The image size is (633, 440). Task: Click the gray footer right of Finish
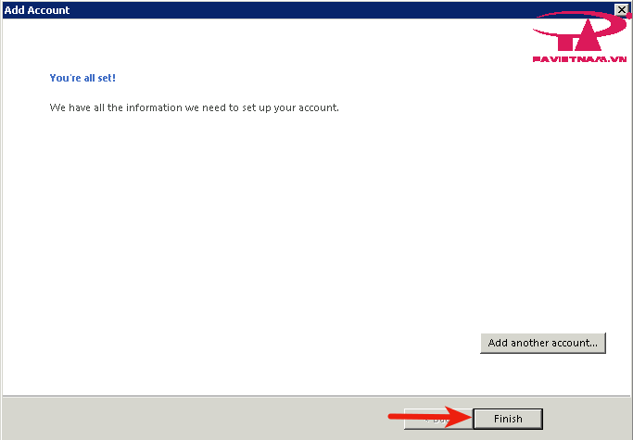point(589,419)
